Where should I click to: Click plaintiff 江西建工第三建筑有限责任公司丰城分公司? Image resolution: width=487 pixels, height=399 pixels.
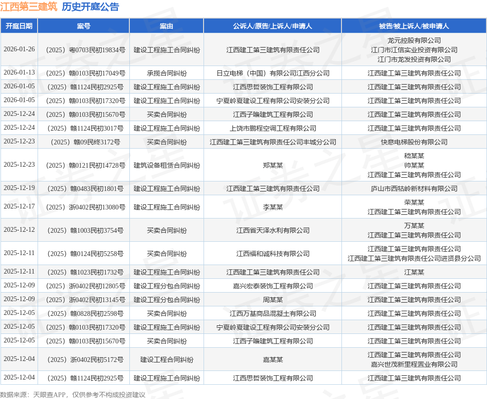(x=273, y=142)
